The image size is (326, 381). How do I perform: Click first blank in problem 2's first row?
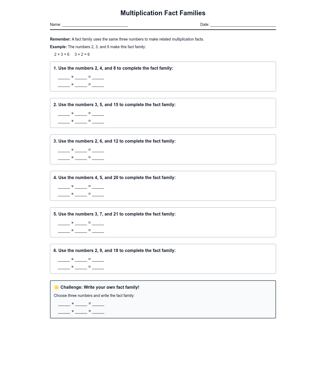(x=64, y=113)
